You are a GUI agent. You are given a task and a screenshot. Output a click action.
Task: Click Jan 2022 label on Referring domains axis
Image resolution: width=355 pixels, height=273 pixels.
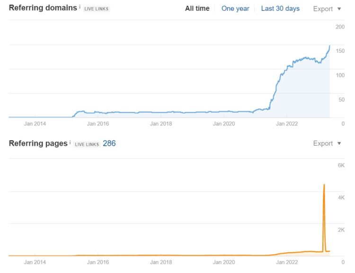coord(287,124)
